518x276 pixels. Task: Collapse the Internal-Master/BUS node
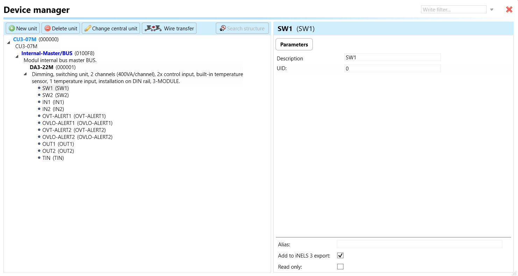click(17, 57)
